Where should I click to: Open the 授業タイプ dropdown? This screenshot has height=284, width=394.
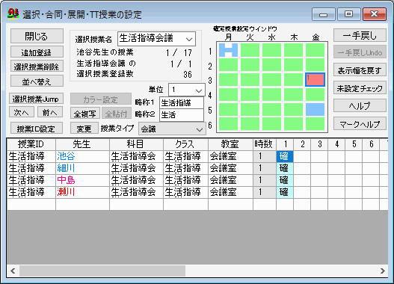[x=172, y=129]
